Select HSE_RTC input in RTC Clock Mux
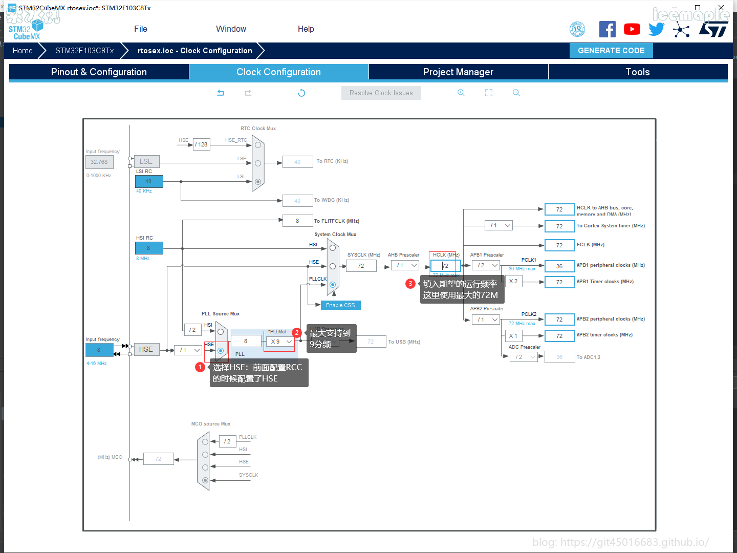 click(258, 145)
